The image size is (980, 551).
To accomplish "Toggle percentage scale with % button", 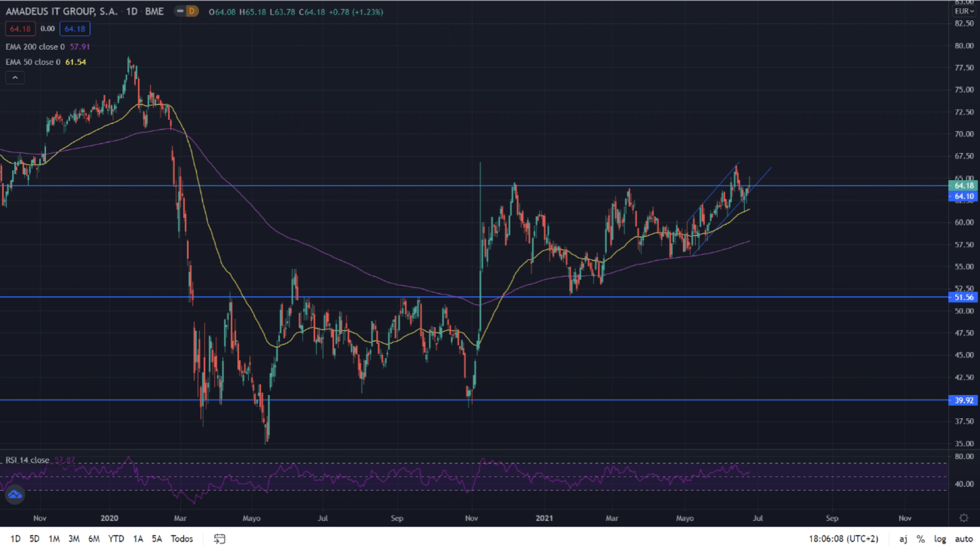I will coord(920,539).
